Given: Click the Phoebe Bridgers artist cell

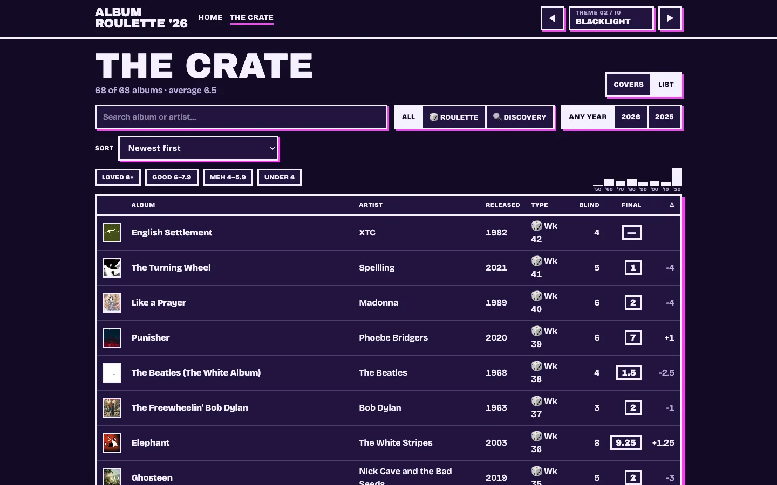Looking at the screenshot, I should tap(393, 338).
